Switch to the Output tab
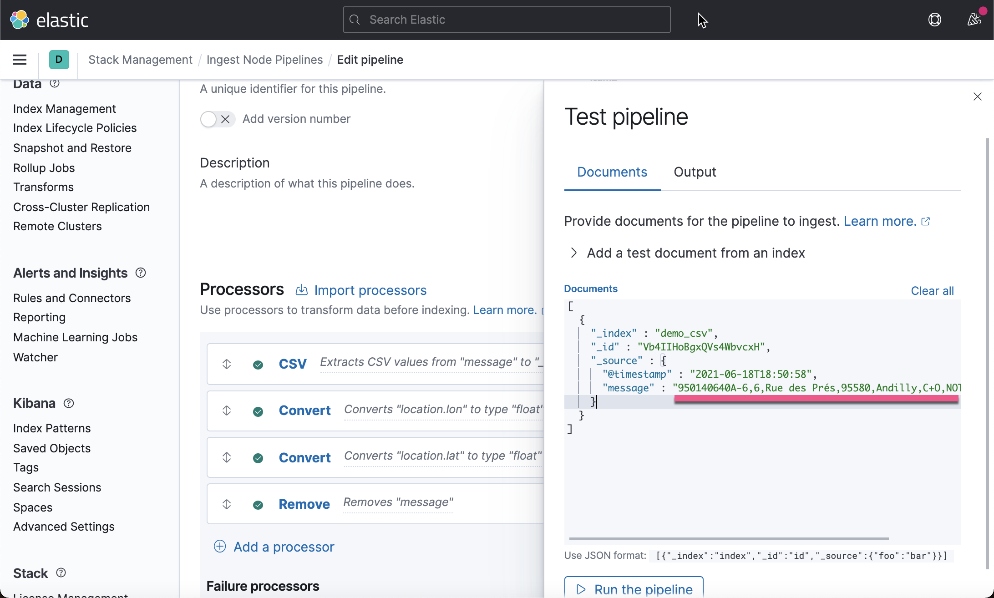 (x=695, y=172)
